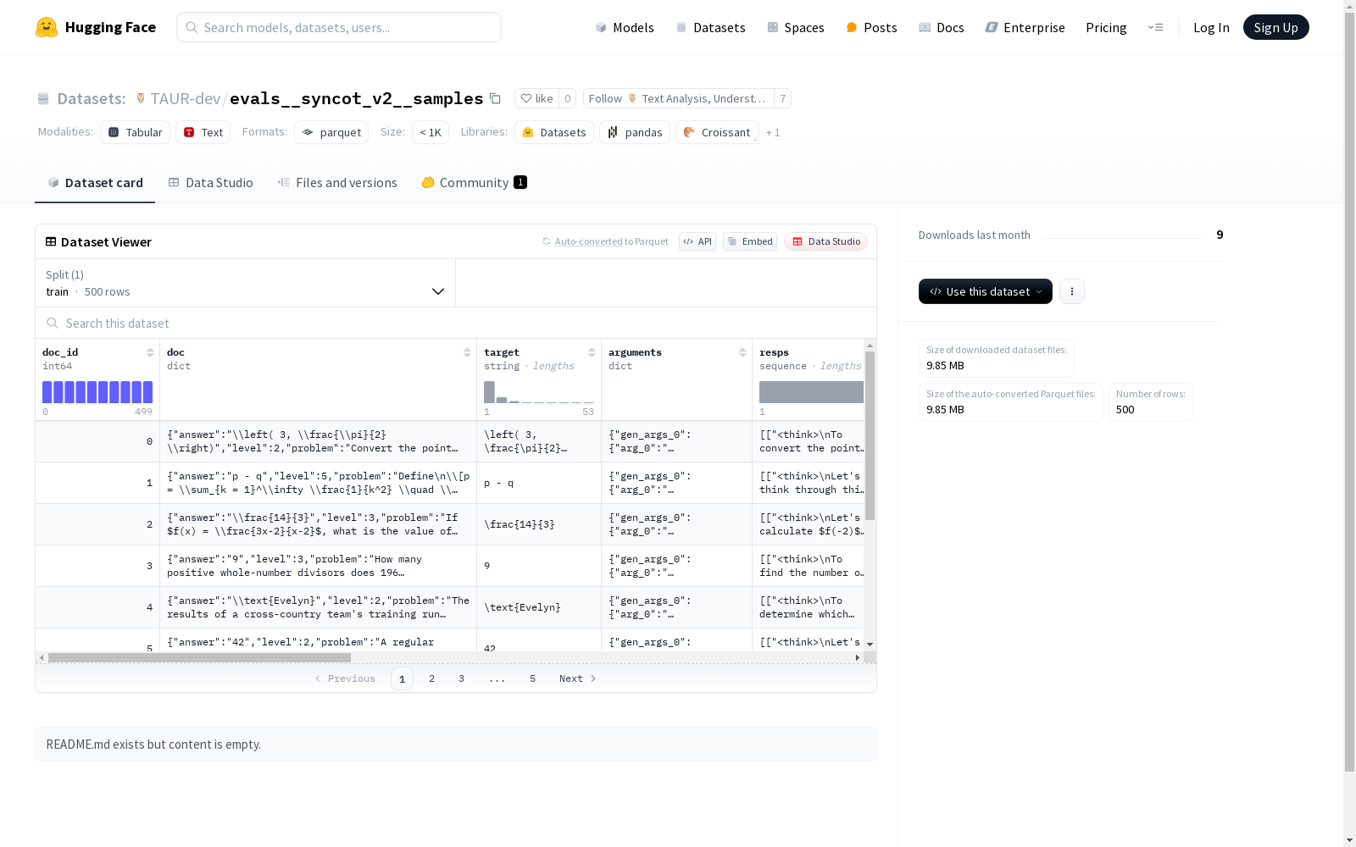Screen dimensions: 1356x847
Task: Open the Dataset card tab
Action: (x=95, y=182)
